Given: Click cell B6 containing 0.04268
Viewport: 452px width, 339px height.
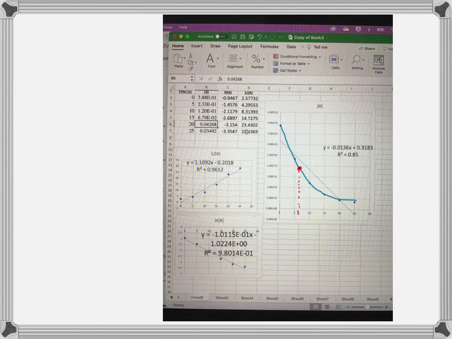Looking at the screenshot, I should [x=206, y=124].
